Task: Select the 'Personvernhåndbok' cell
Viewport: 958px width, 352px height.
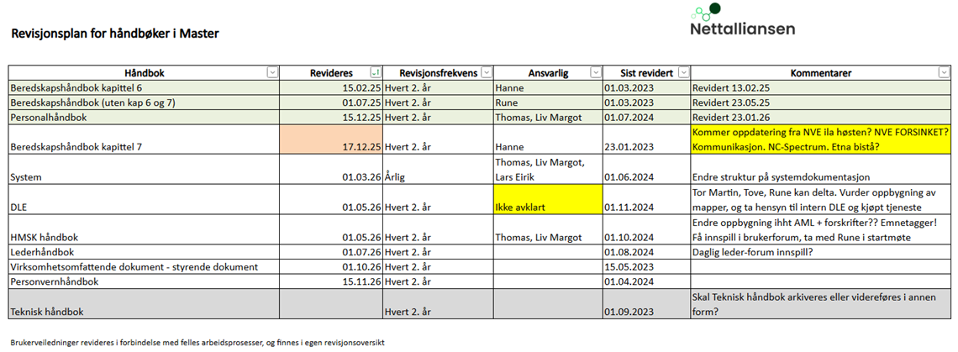Action: coord(144,281)
